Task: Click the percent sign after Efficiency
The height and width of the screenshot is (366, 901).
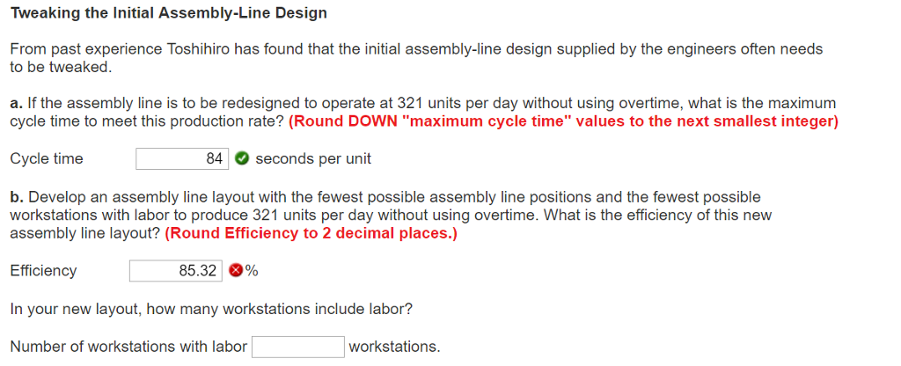Action: point(252,271)
